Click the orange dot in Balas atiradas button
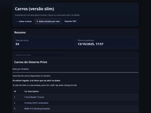The width and height of the screenshot is (151, 113). [x=37, y=21]
